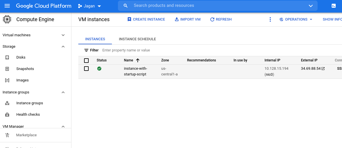Switch to the INSTANCE SCHEDULE tab
The height and width of the screenshot is (148, 342).
tap(137, 39)
